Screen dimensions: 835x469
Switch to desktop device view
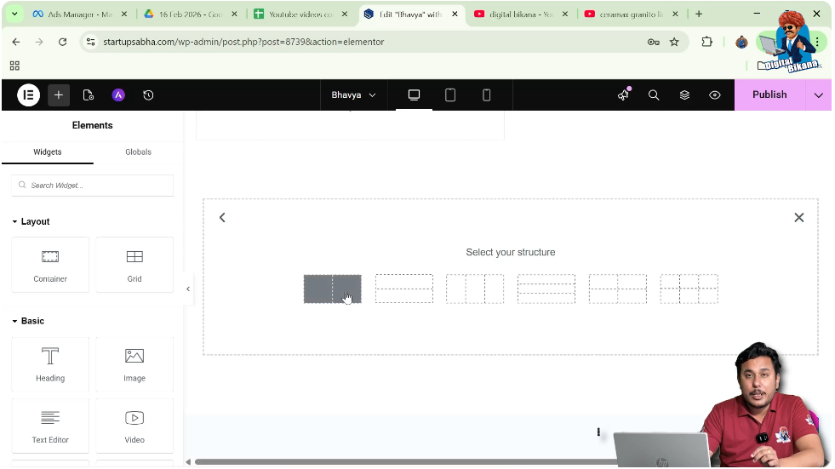(414, 94)
